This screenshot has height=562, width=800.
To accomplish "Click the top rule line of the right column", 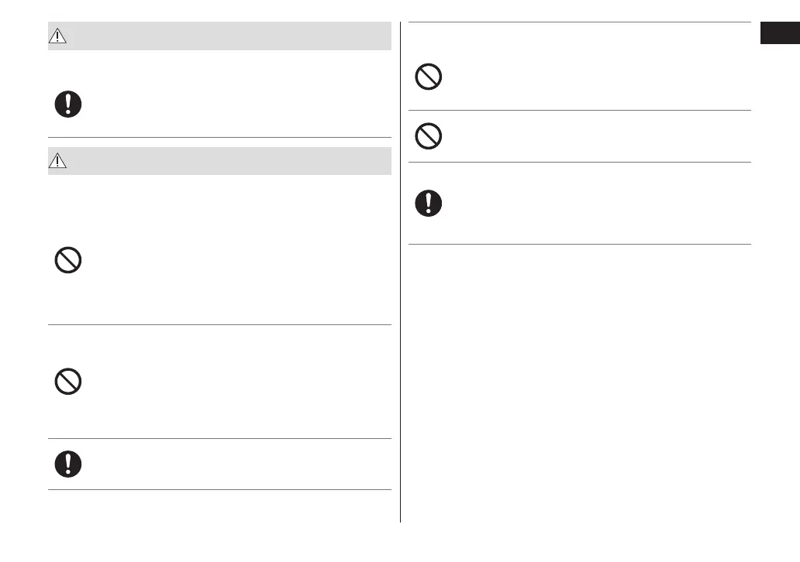I will click(580, 22).
